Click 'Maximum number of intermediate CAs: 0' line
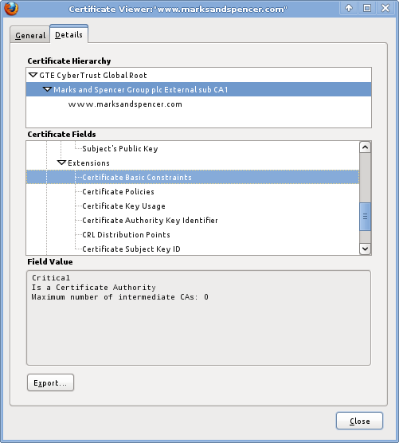This screenshot has width=399, height=443. pos(120,297)
